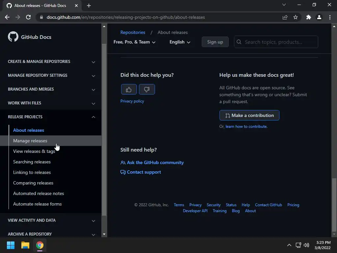Click the GitHub Docs Octocat logo
The width and height of the screenshot is (337, 253).
[13, 37]
